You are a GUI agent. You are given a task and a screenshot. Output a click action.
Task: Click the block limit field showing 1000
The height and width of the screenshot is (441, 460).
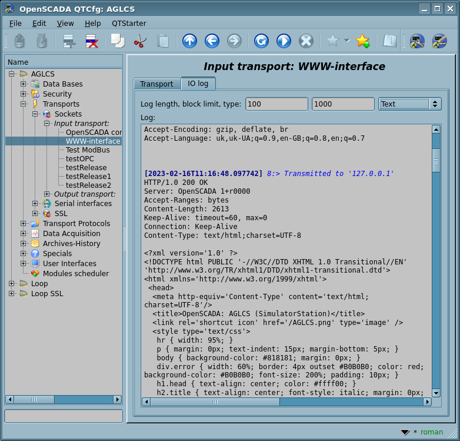(x=343, y=104)
